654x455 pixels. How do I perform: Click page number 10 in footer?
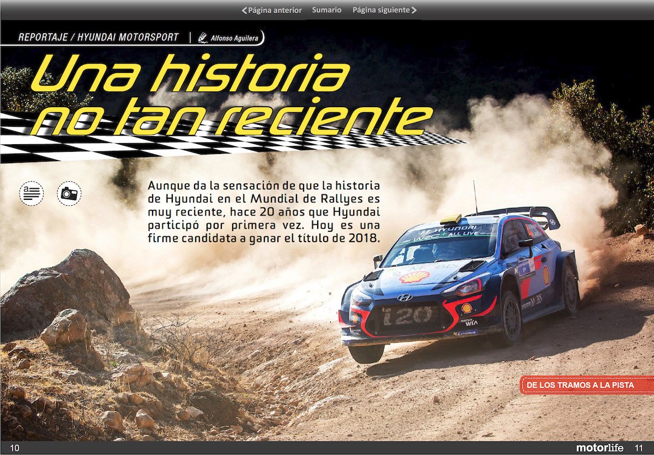[15, 448]
